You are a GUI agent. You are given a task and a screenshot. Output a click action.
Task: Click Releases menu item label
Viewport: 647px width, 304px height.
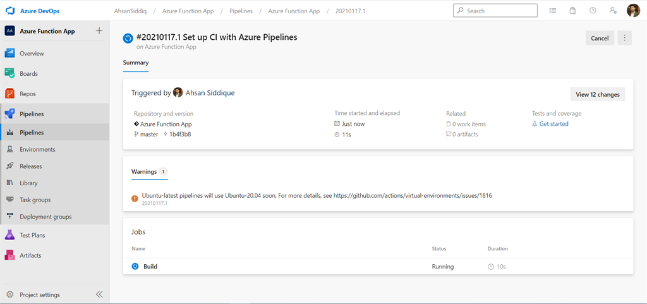[x=31, y=166]
